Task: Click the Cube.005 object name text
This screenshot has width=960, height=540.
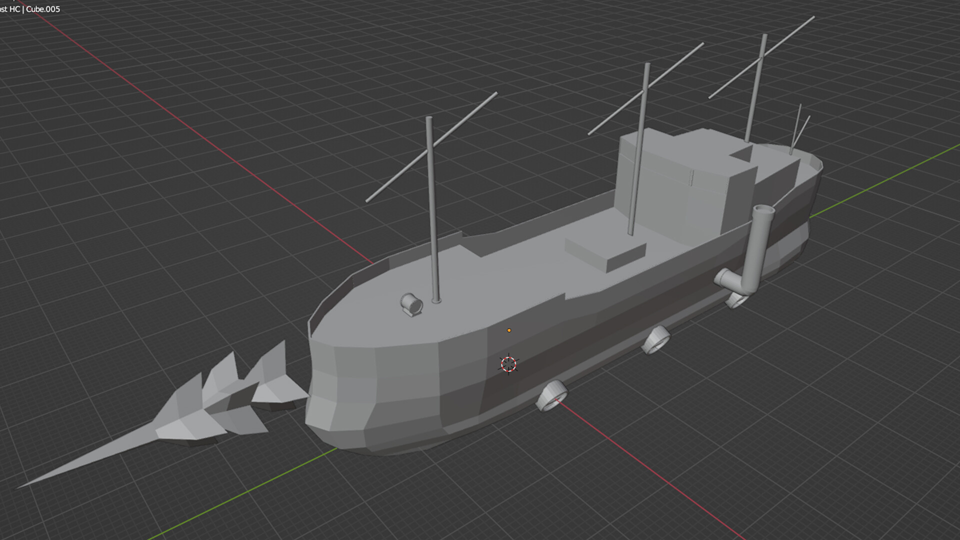Action: point(43,9)
